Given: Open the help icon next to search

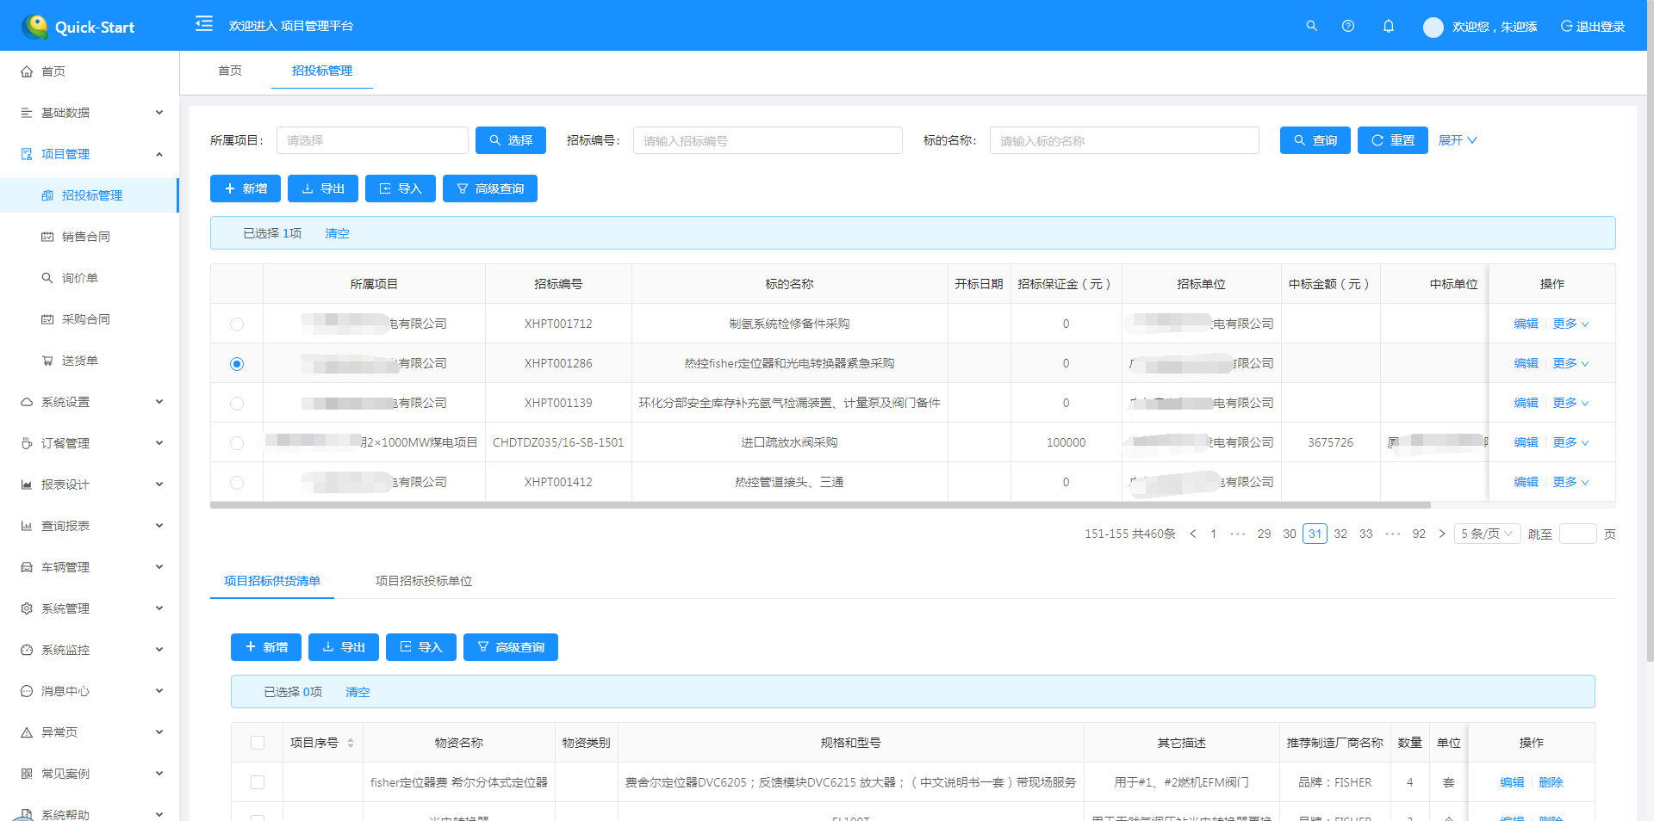Looking at the screenshot, I should [x=1348, y=26].
